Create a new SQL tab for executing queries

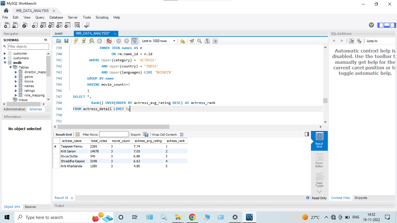coord(7,25)
